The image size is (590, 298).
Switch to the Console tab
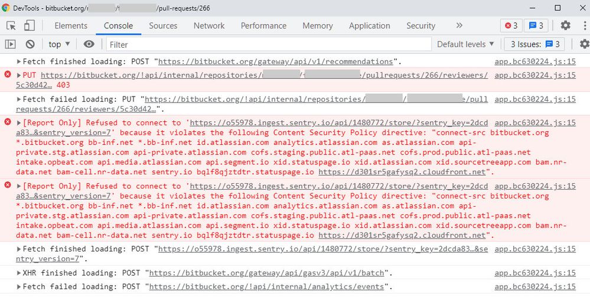tap(118, 25)
